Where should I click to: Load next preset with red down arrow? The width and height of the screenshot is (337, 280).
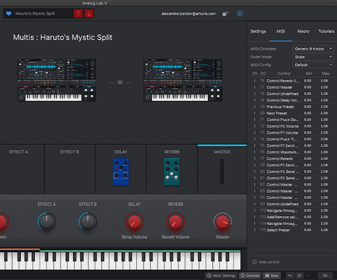point(89,13)
